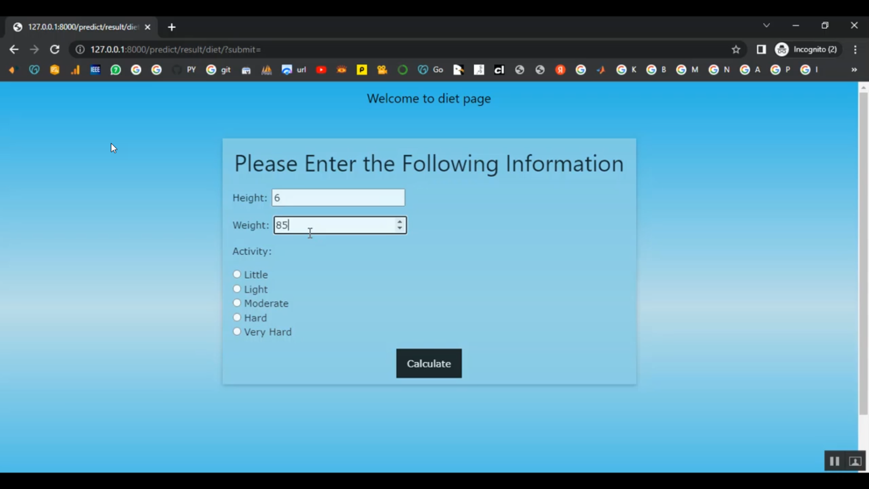
Task: Bookmark this page with the star icon
Action: [x=736, y=50]
